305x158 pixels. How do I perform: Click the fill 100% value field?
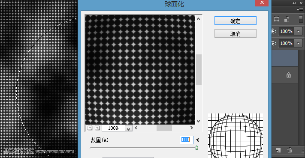pyautogui.click(x=286, y=43)
